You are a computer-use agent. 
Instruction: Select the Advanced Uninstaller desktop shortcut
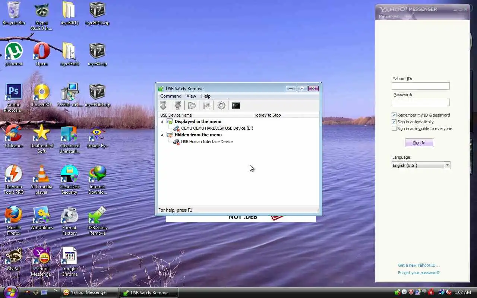tap(69, 139)
